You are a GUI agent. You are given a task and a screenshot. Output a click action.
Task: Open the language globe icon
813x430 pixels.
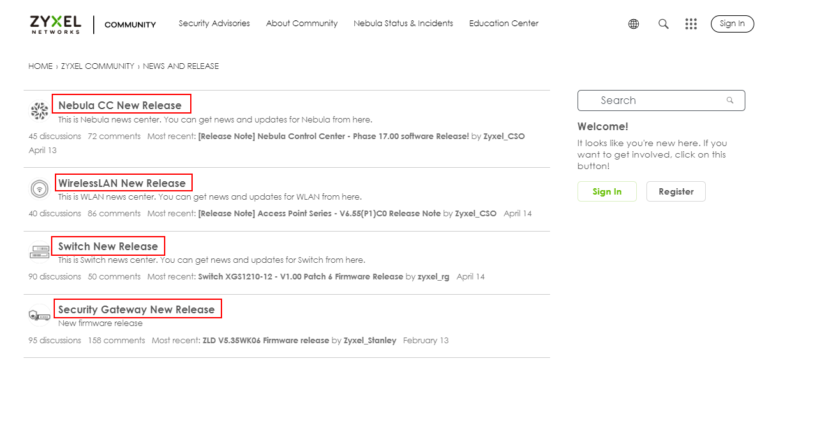(x=634, y=24)
